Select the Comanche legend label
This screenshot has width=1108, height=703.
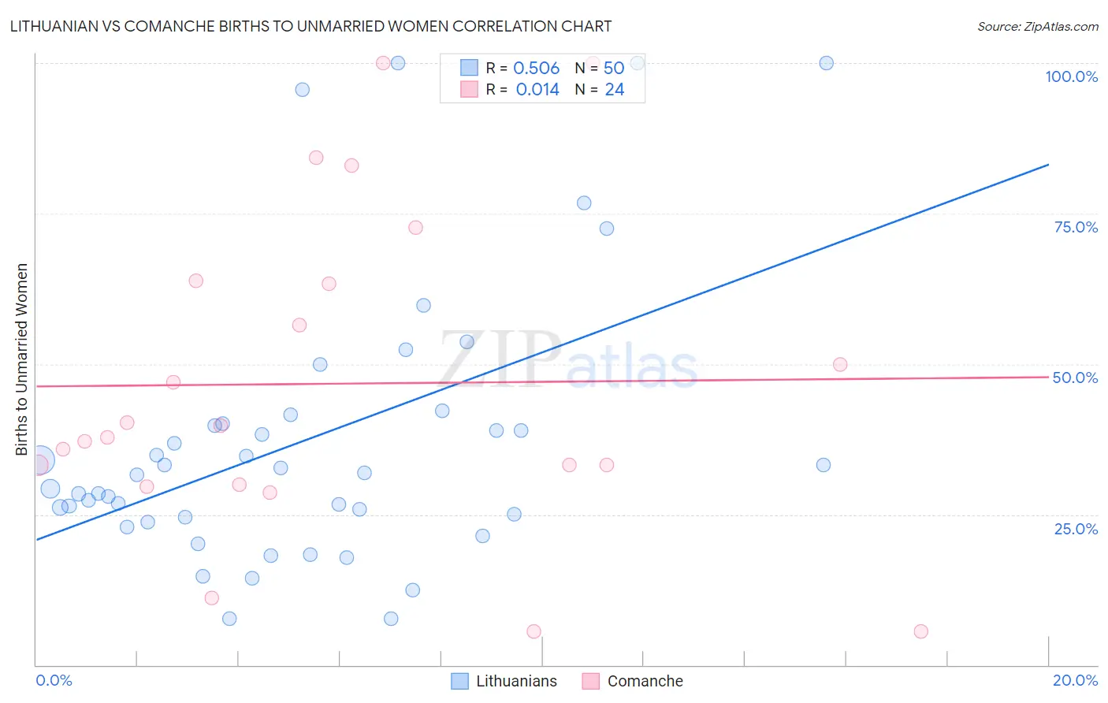coord(645,681)
